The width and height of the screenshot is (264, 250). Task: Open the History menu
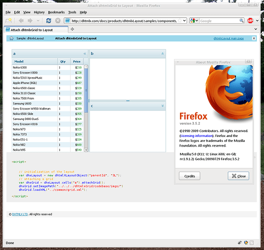point(39,12)
